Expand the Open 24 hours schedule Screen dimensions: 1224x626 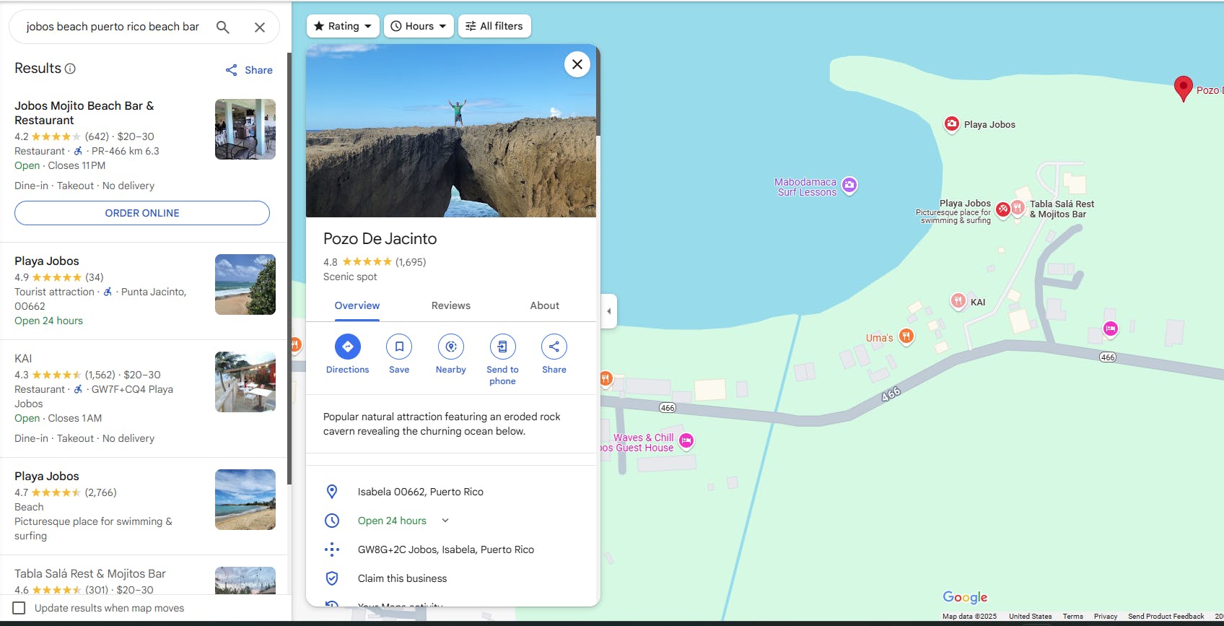(x=445, y=521)
